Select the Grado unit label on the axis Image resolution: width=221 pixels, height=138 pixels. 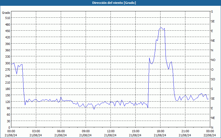pos(6,13)
